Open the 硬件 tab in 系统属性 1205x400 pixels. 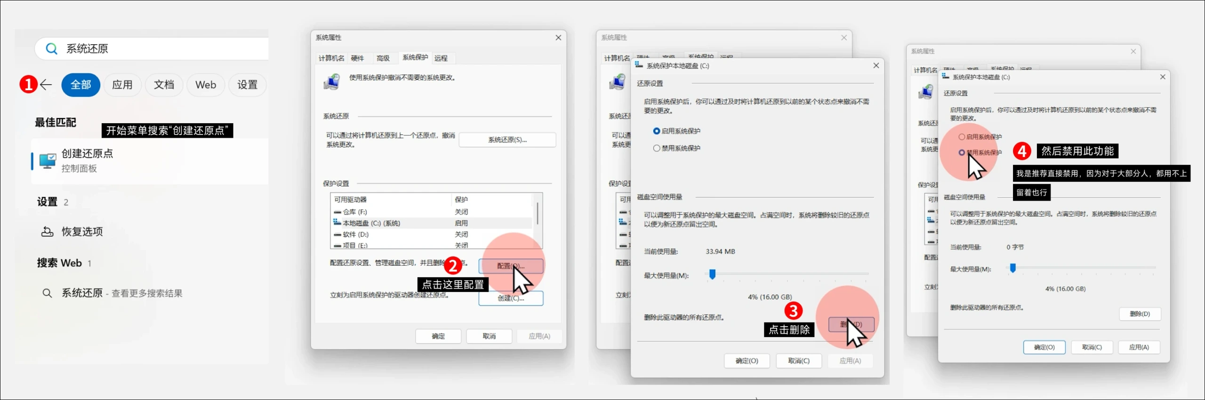pyautogui.click(x=357, y=58)
